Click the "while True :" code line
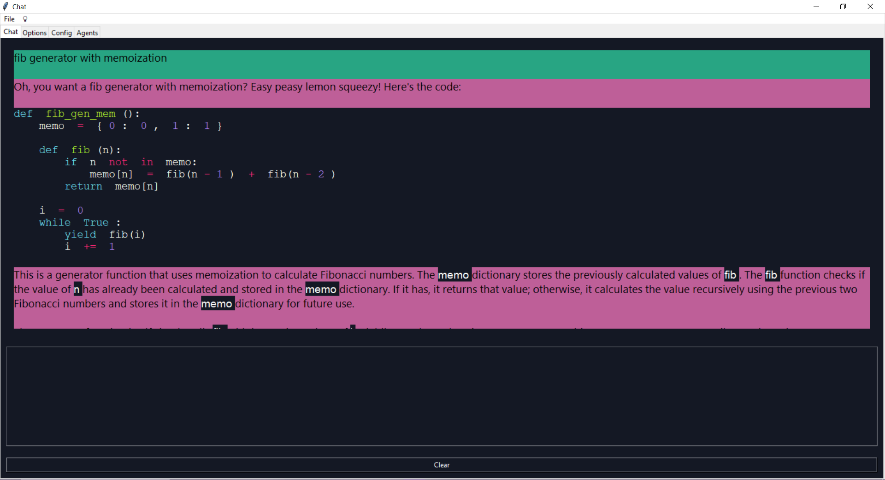Image resolution: width=885 pixels, height=480 pixels. tap(80, 223)
